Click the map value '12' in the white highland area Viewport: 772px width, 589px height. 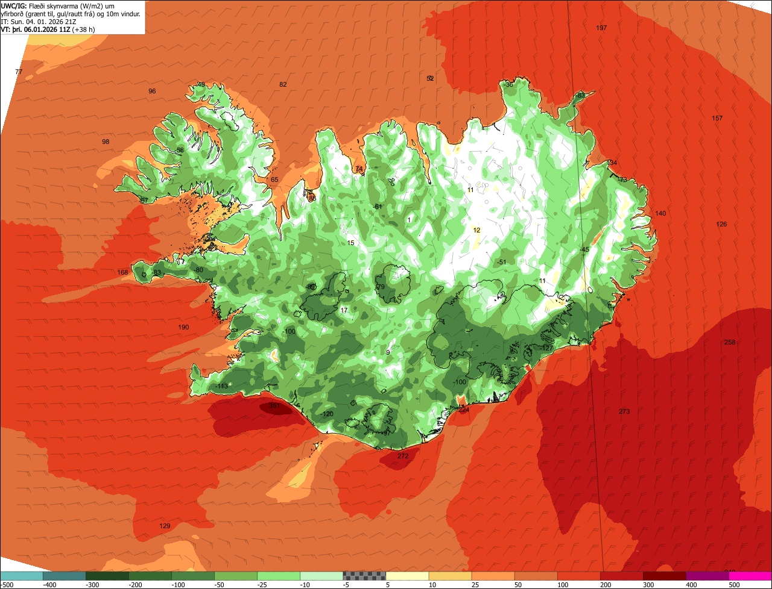(x=476, y=230)
